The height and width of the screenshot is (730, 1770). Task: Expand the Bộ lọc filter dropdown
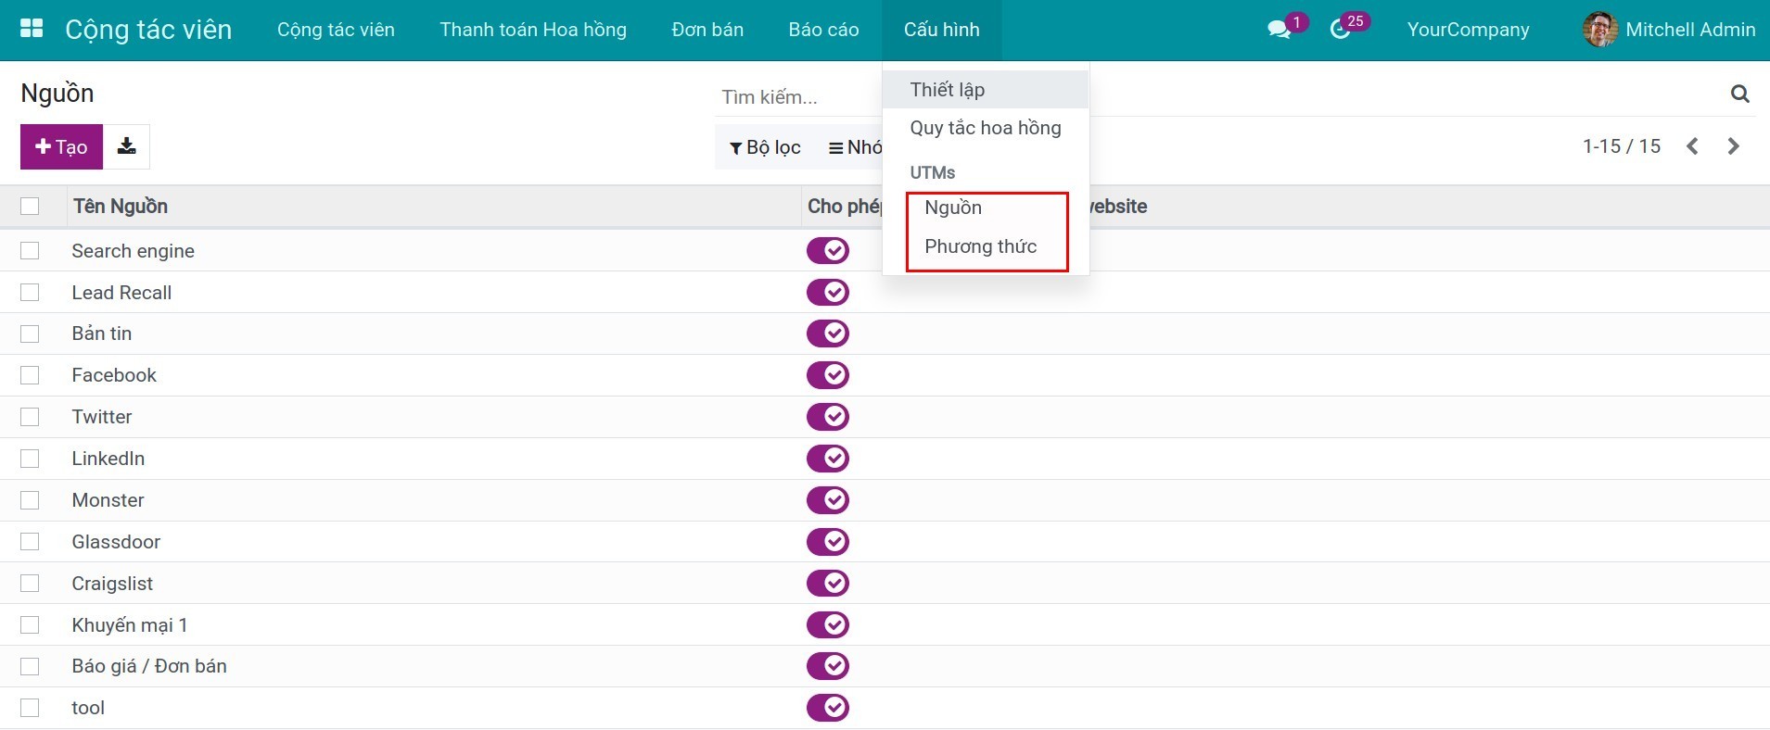pos(765,147)
